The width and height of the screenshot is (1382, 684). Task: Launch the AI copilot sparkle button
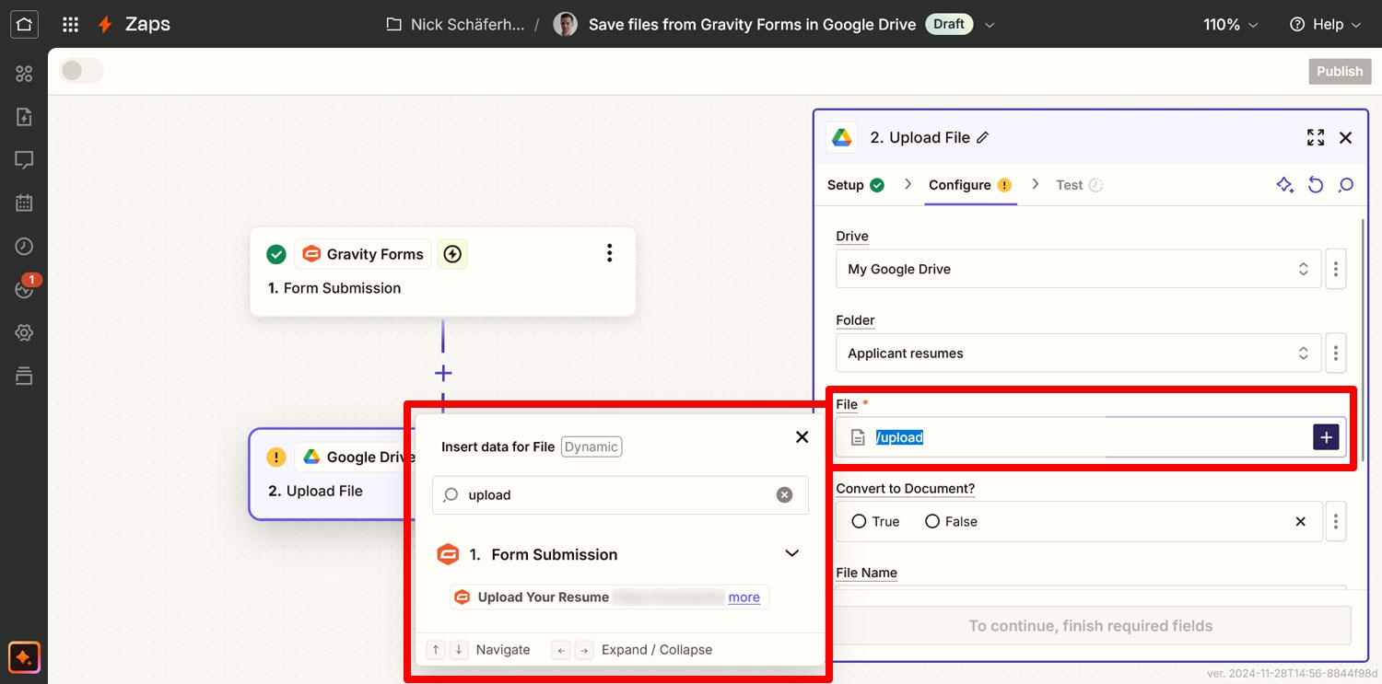click(x=24, y=657)
